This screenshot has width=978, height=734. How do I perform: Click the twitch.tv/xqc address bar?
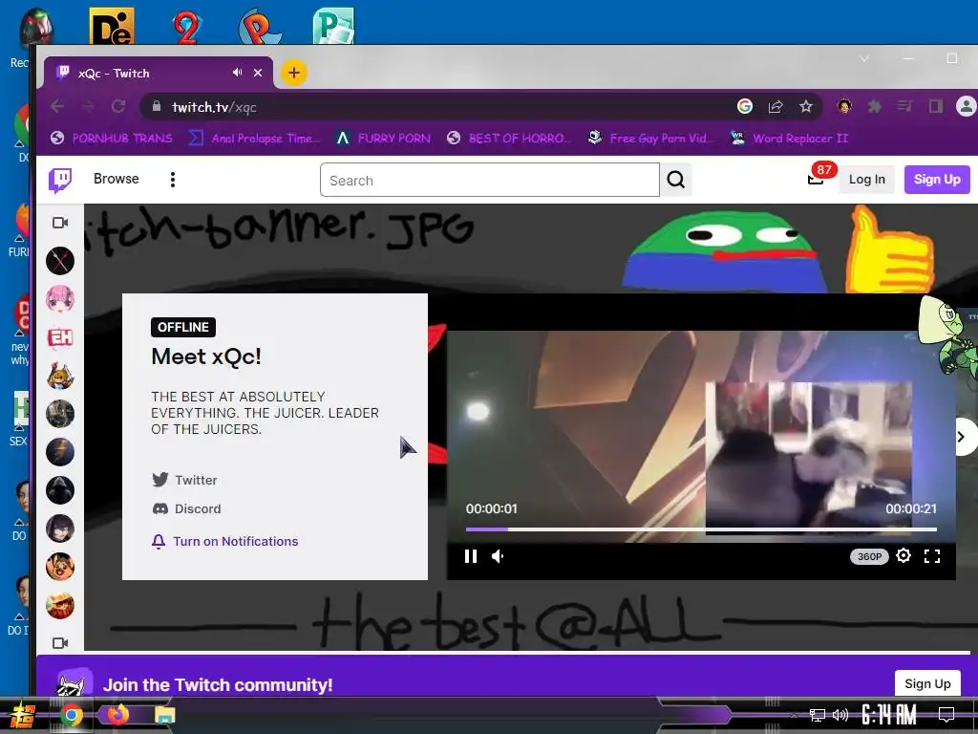[x=436, y=107]
